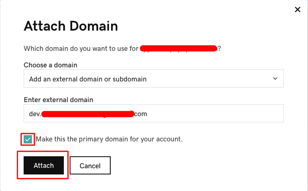Click 'Make this the primary domain' label text
The width and height of the screenshot is (308, 191).
[109, 139]
